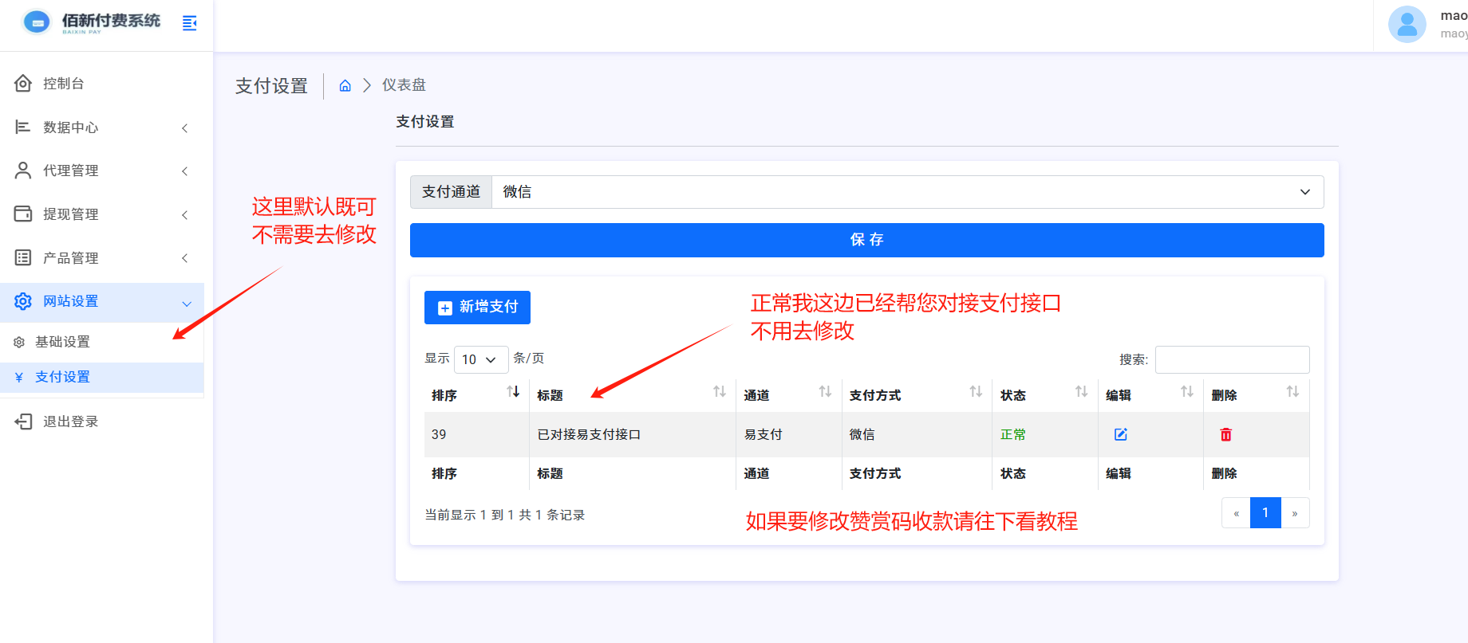1468x643 pixels.
Task: Go to 控制台 in the sidebar
Action: (63, 84)
